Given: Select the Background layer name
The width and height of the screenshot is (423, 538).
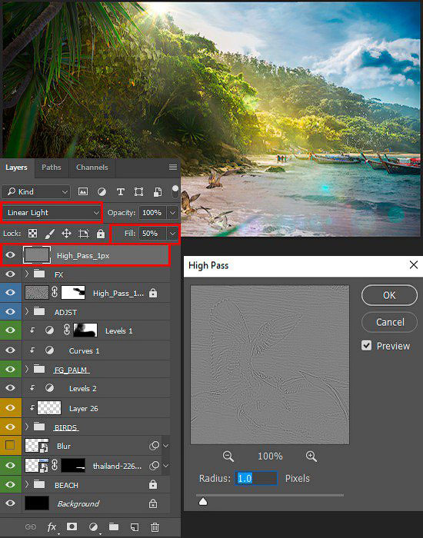Looking at the screenshot, I should click(78, 503).
